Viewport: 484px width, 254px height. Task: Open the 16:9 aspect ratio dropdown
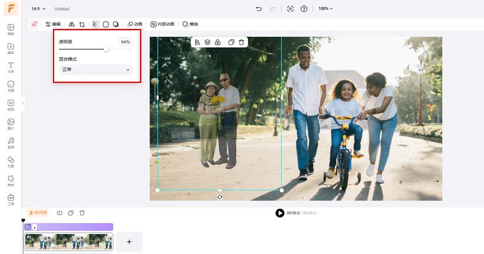pos(38,9)
